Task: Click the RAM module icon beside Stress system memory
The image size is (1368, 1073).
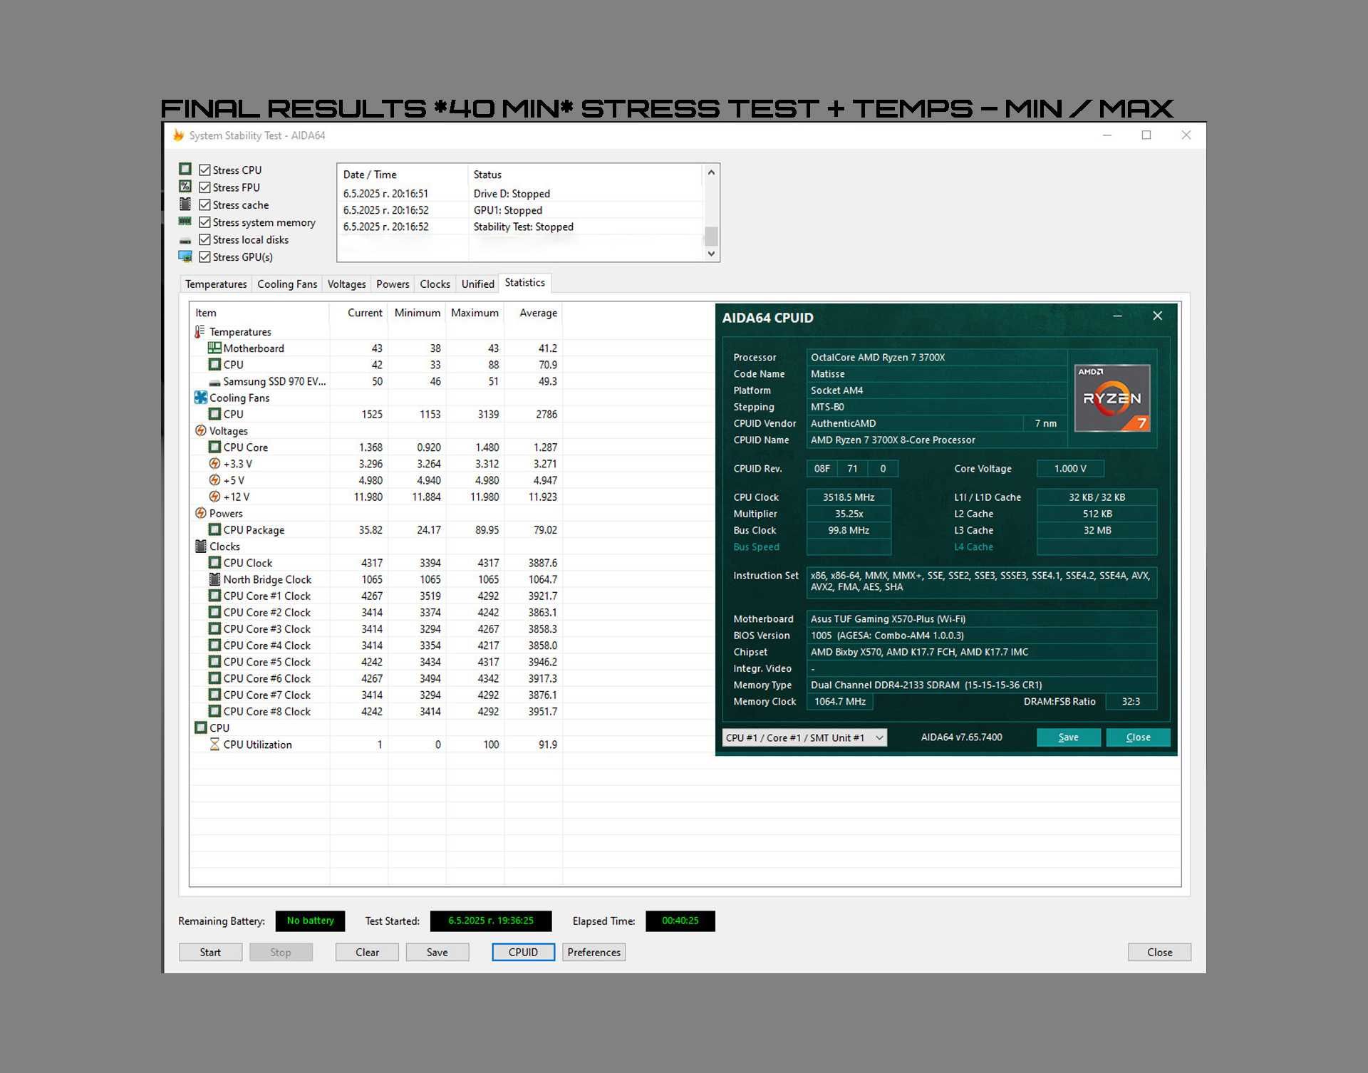Action: 185,222
